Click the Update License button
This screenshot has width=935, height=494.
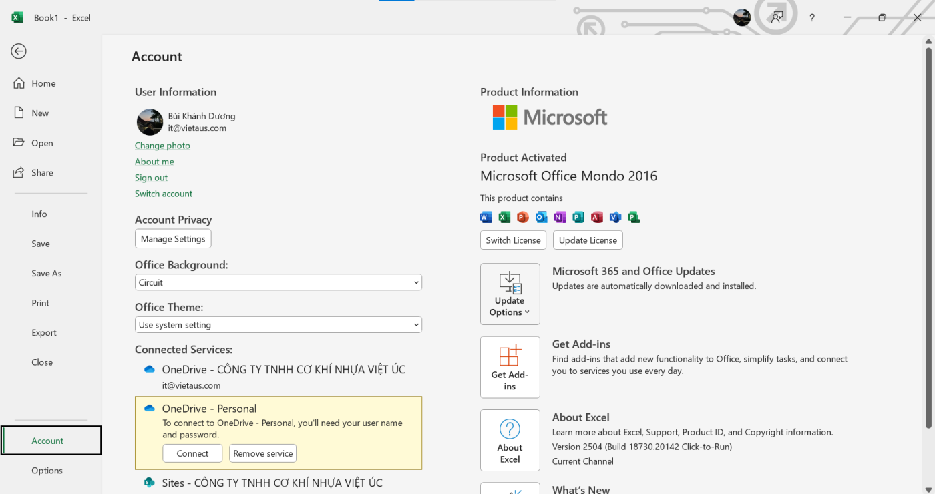[x=588, y=240]
